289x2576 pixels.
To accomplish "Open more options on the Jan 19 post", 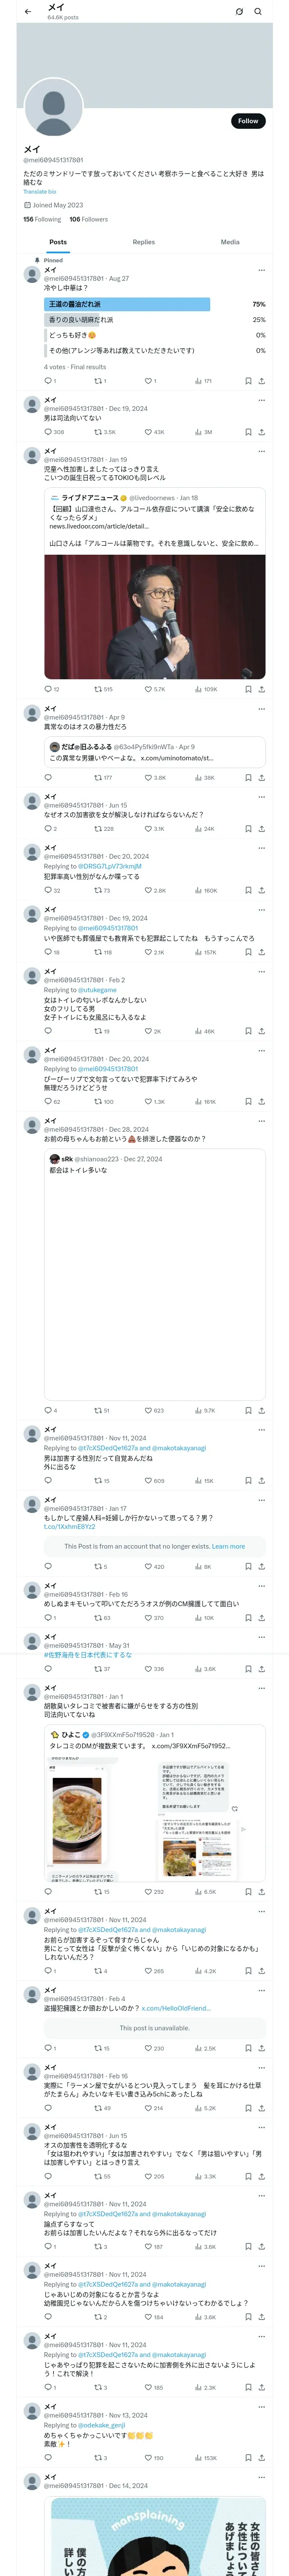I will pyautogui.click(x=262, y=451).
